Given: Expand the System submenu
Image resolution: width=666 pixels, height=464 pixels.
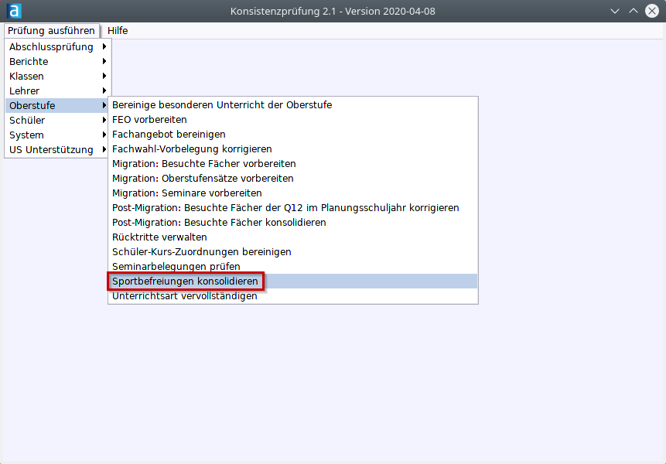Looking at the screenshot, I should (57, 135).
